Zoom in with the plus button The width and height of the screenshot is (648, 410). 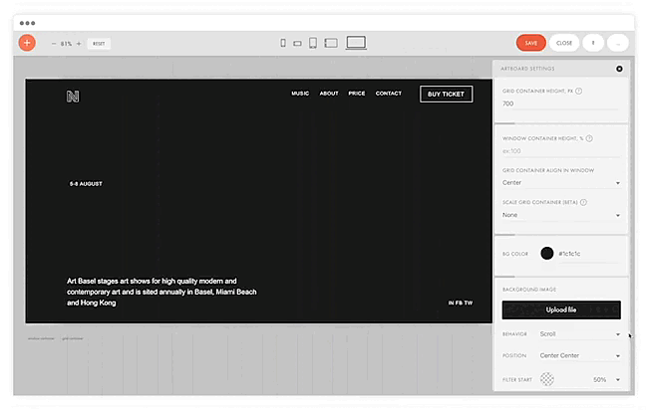tap(79, 44)
